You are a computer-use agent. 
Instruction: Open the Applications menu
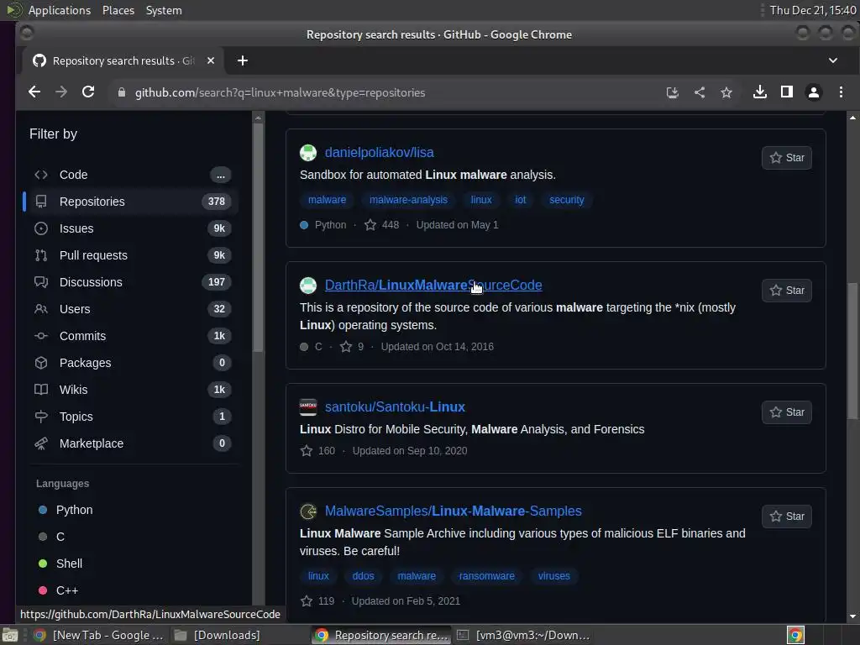click(60, 10)
